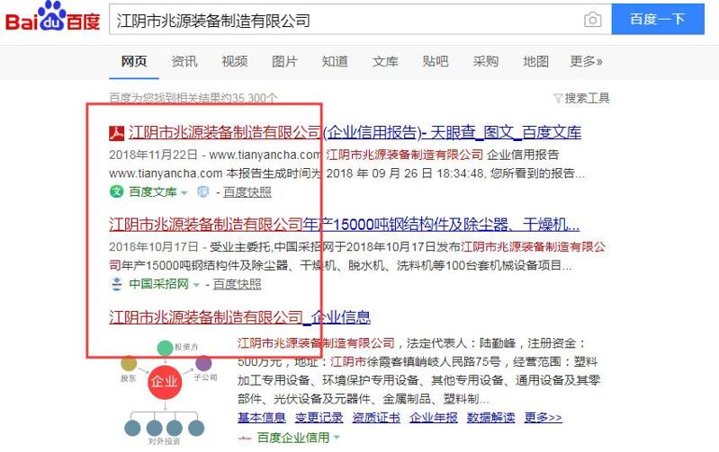The height and width of the screenshot is (452, 719).
Task: Open result about 年产15000吨钢结构件
Action: tap(345, 225)
